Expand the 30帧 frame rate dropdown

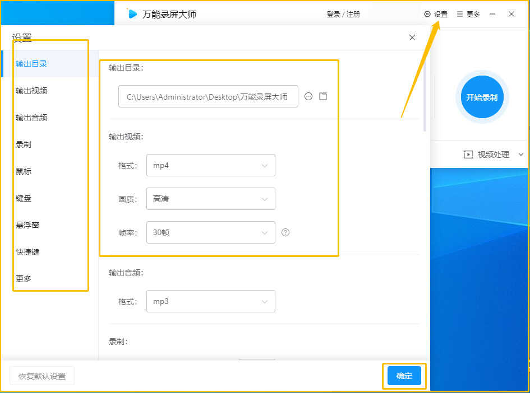[210, 232]
